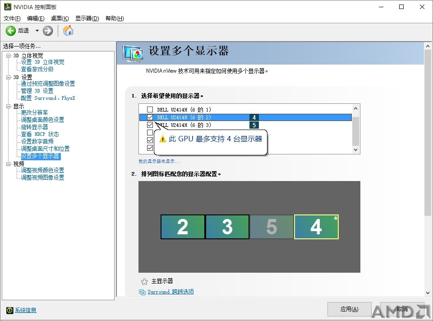433x321 pixels.
Task: Collapse the 视频 tree node
Action: pos(9,164)
